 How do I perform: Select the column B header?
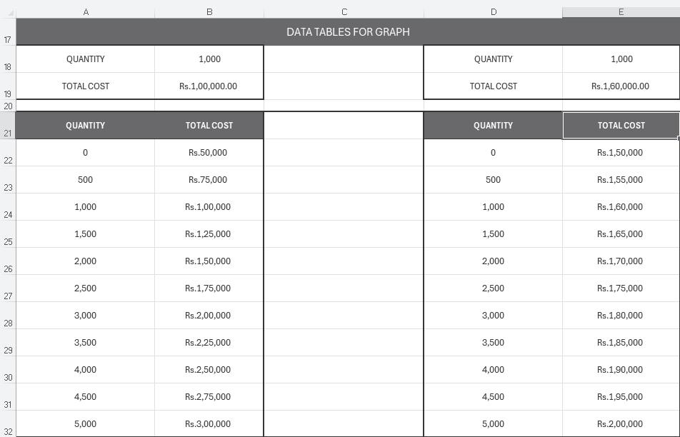pyautogui.click(x=209, y=12)
